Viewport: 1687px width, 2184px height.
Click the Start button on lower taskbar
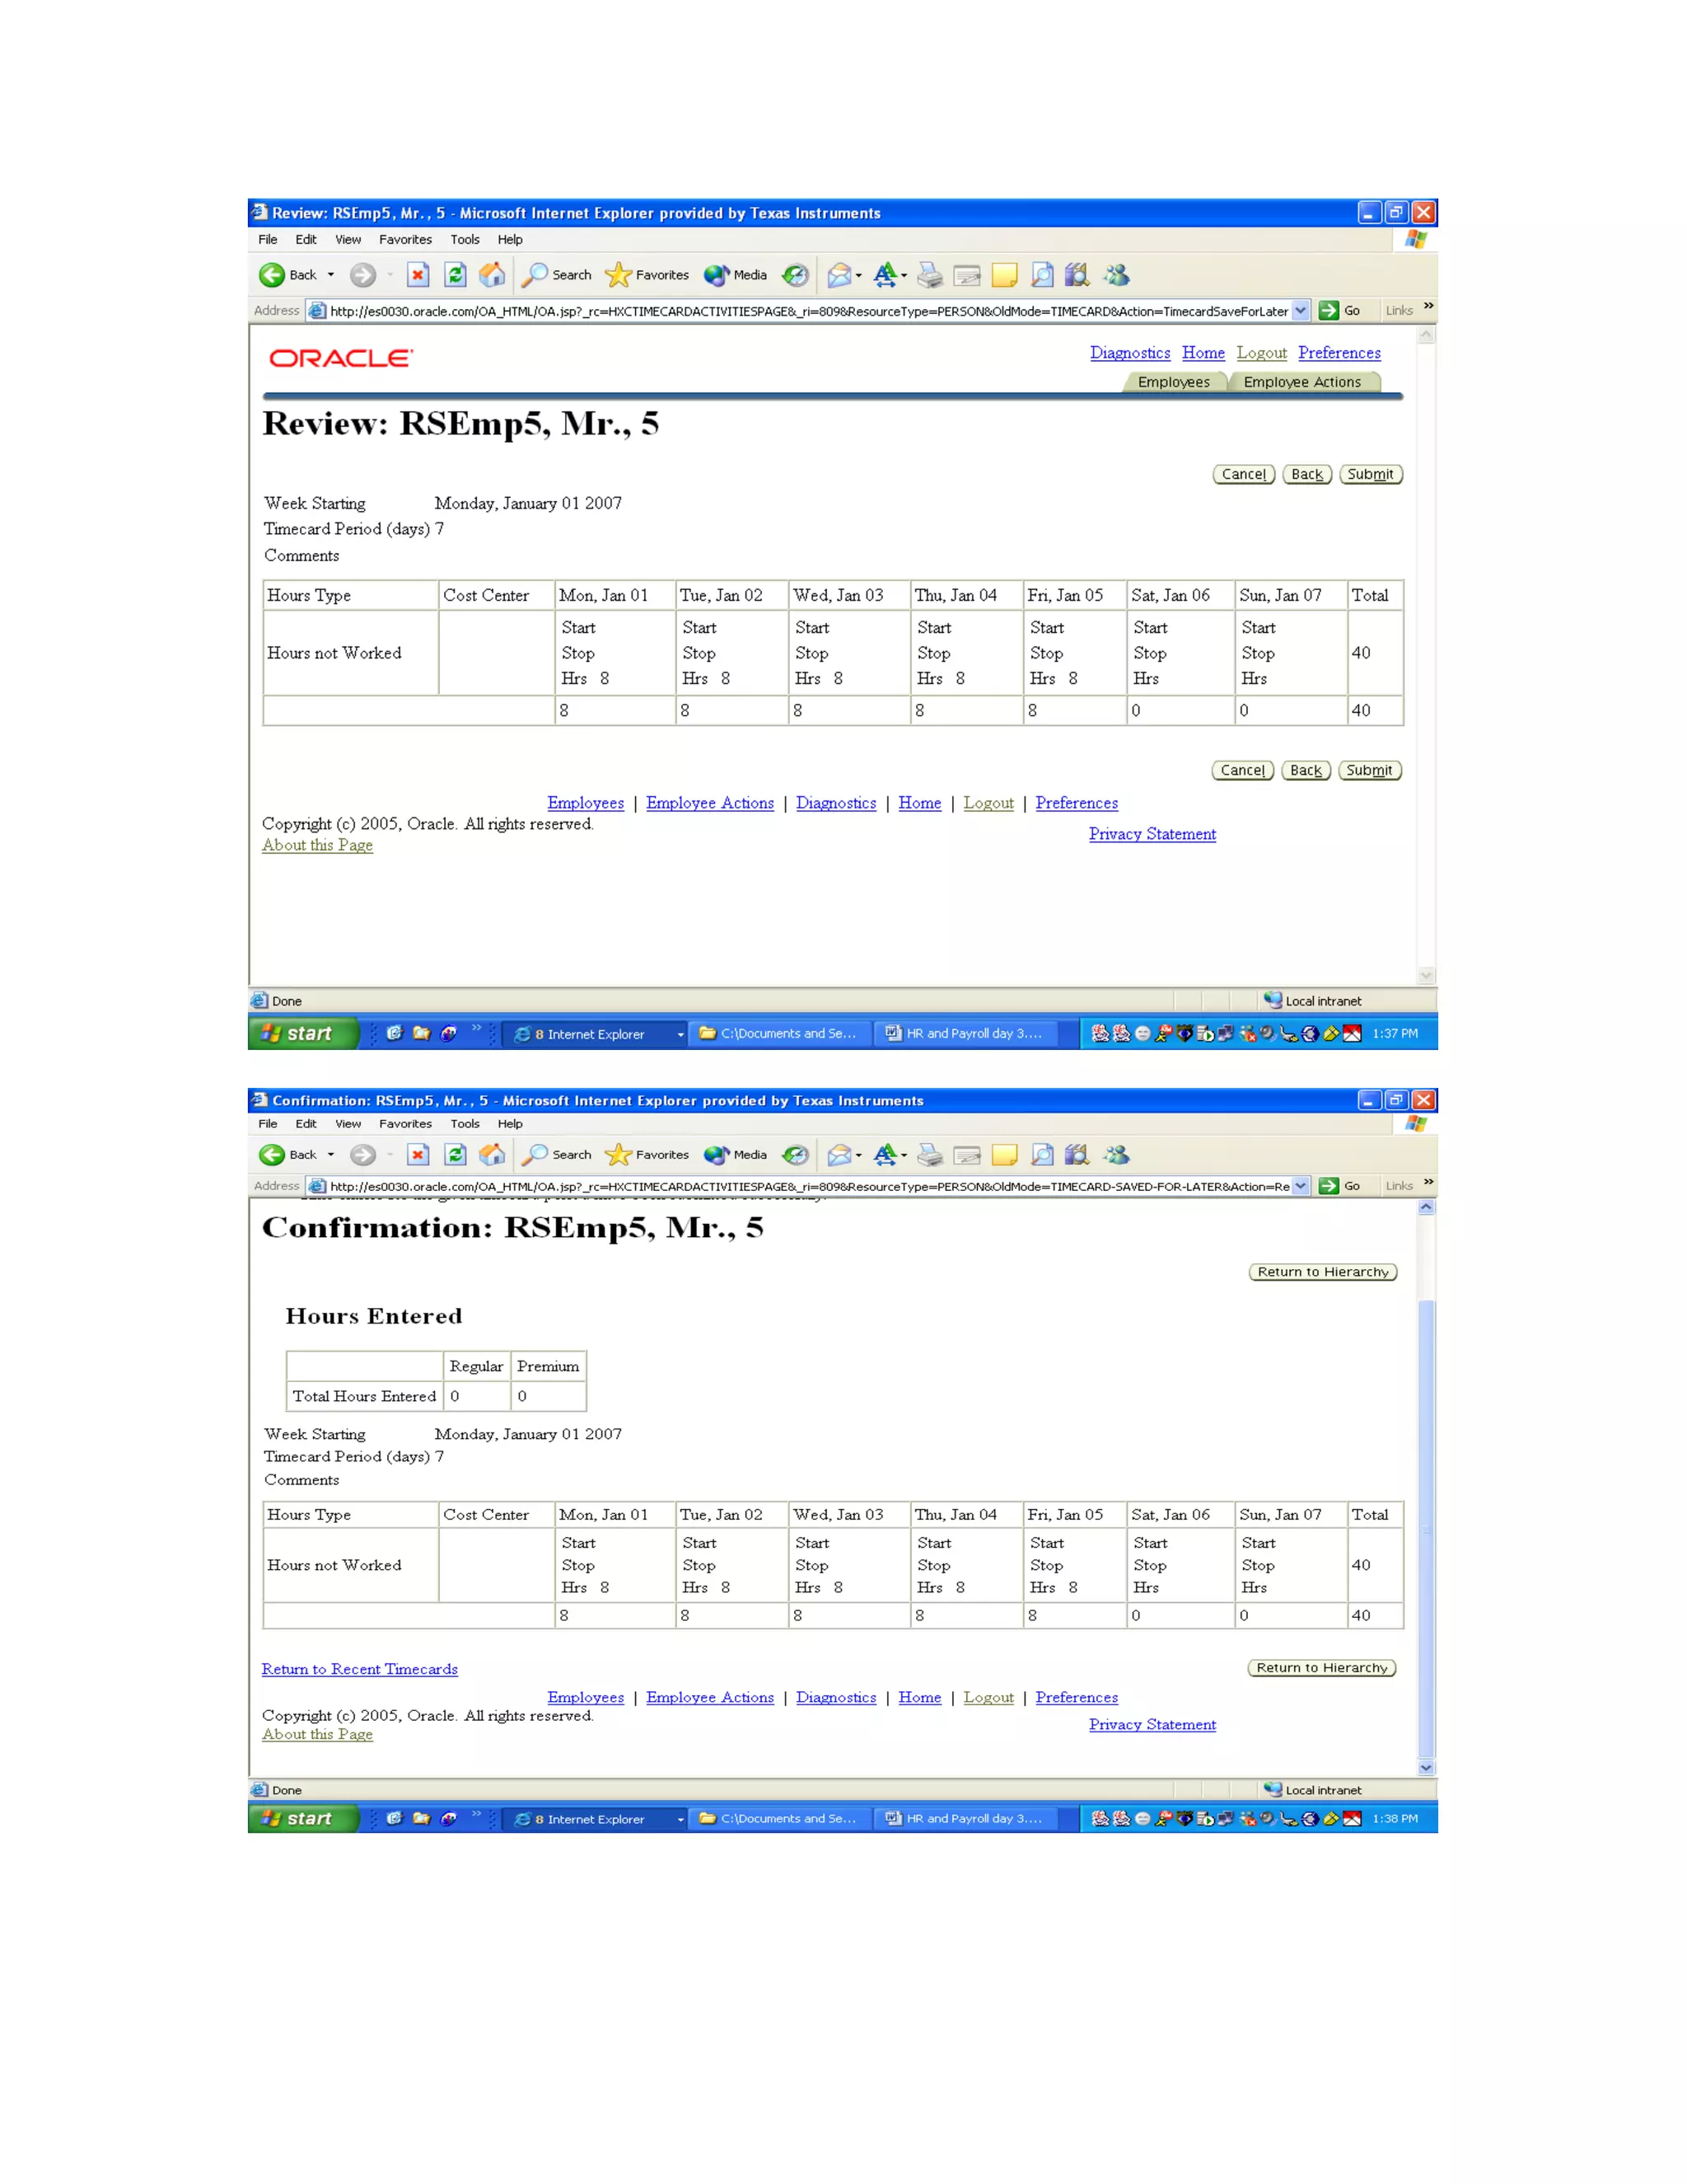[x=301, y=1819]
